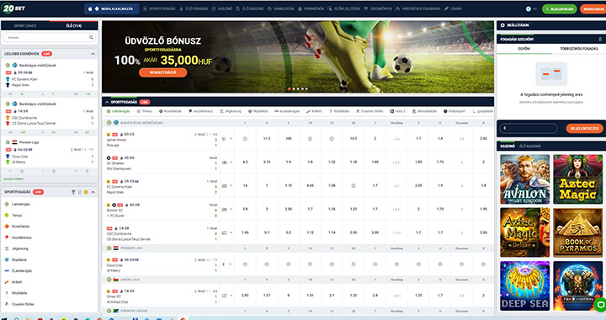Screen dimensions: 606x320
Task: Switch to Élő Kaszinó tab in right panel
Action: coord(530,146)
